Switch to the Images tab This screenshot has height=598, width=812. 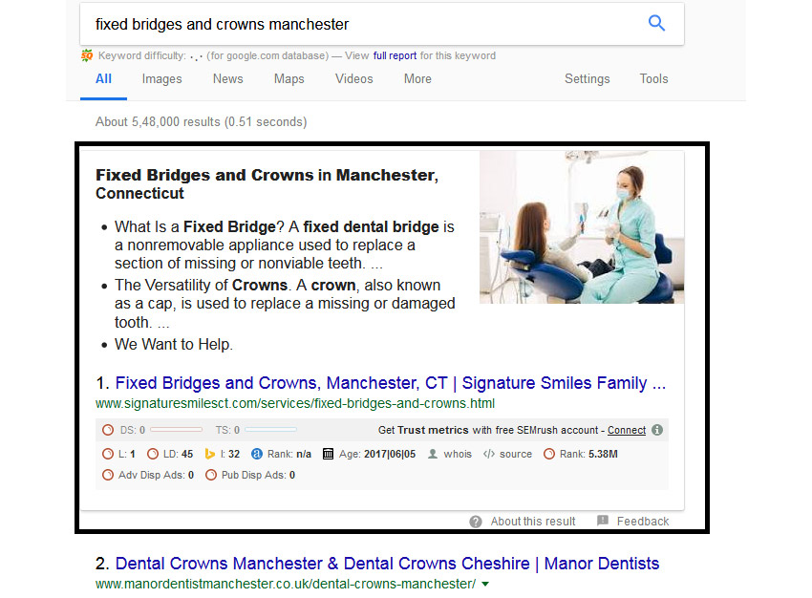162,78
